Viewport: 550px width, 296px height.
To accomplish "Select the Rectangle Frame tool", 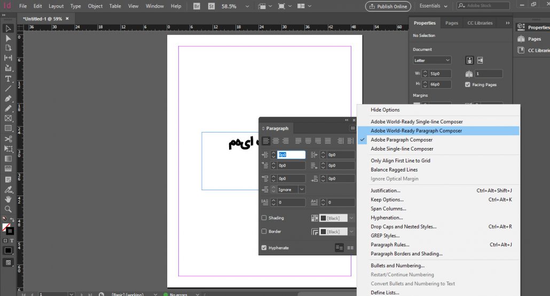I will pyautogui.click(x=8, y=118).
